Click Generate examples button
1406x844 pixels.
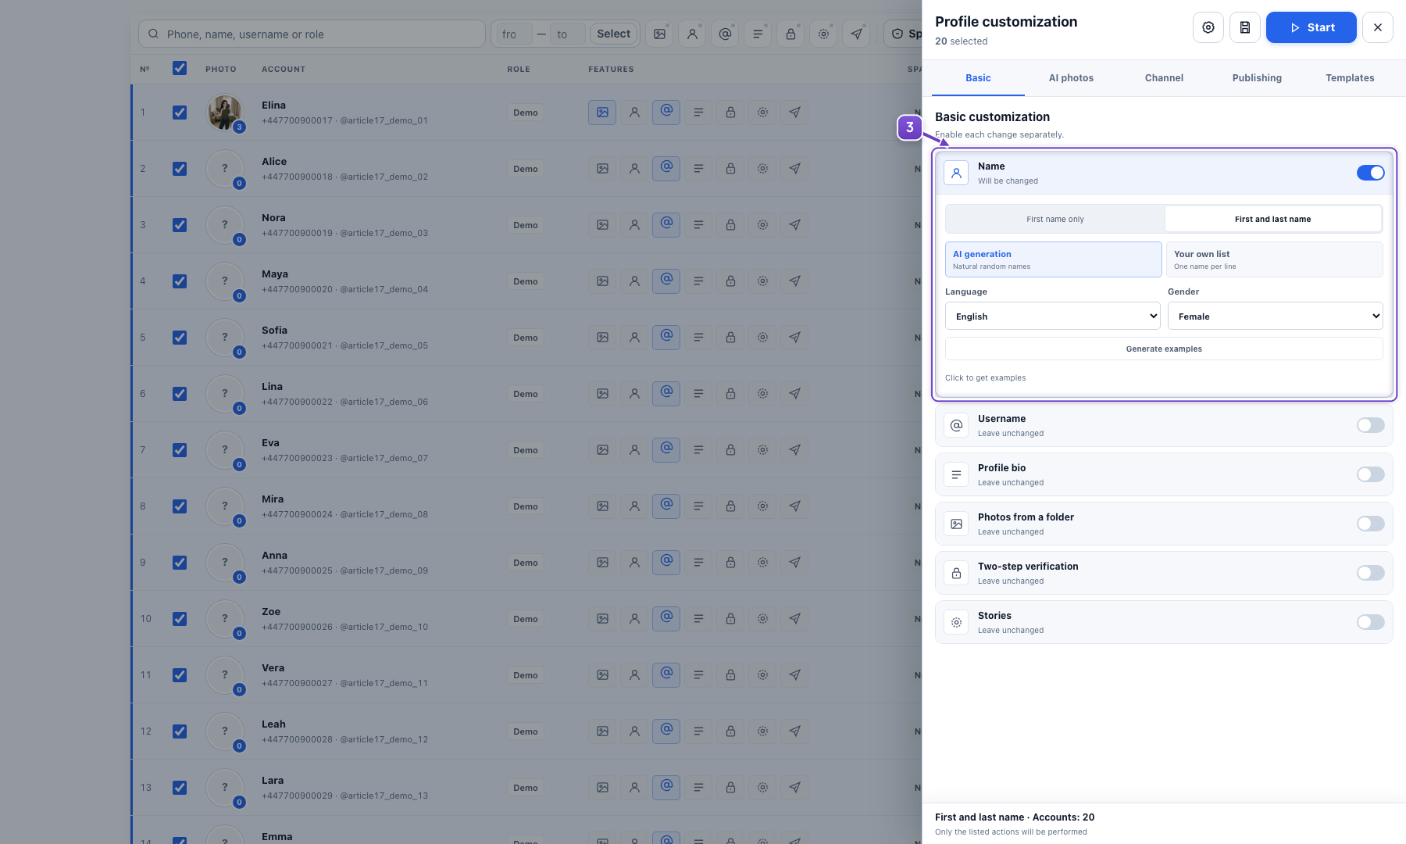[x=1164, y=349]
